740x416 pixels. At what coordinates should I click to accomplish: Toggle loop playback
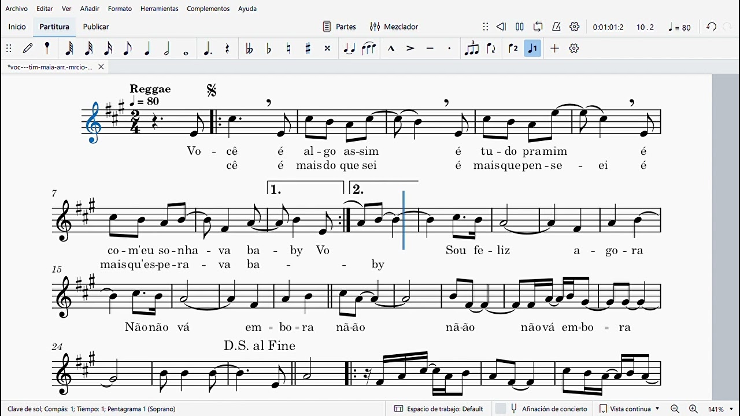pos(538,27)
